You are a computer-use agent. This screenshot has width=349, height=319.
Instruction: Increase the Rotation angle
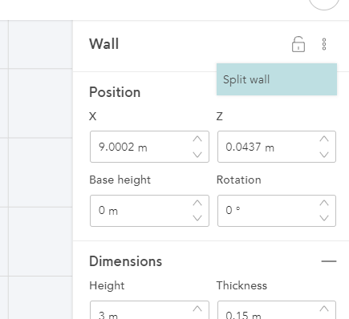[324, 203]
